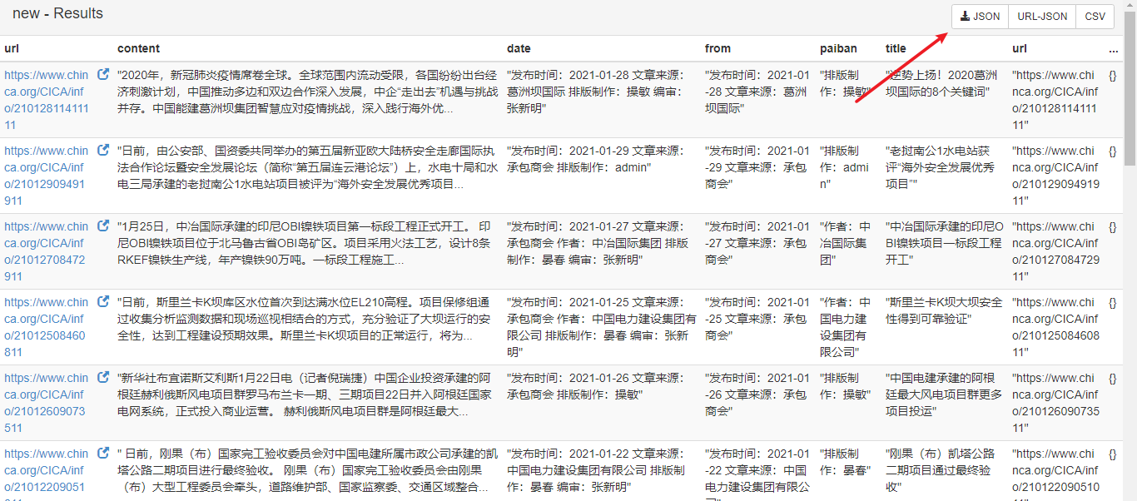1137x501 pixels.
Task: Click the paiban column header
Action: [x=838, y=48]
